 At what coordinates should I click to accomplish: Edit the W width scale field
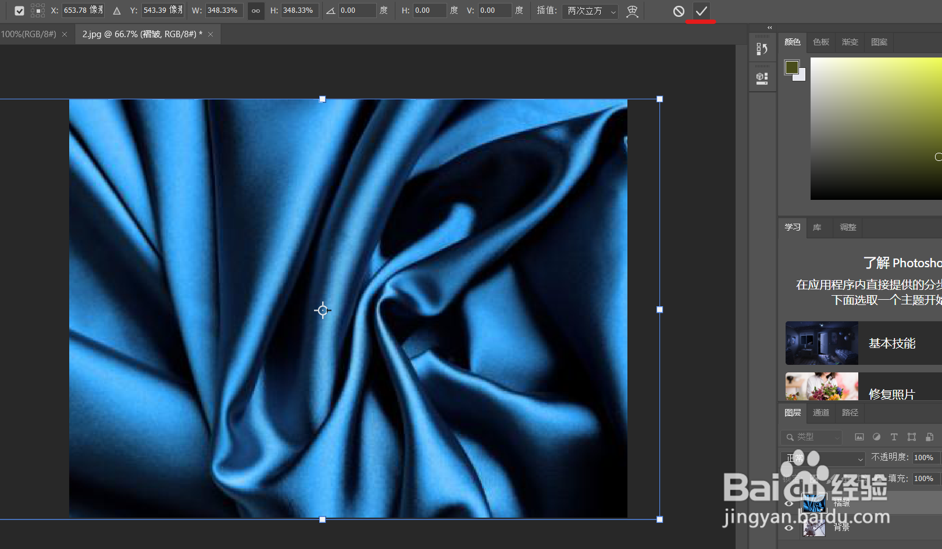click(x=224, y=10)
